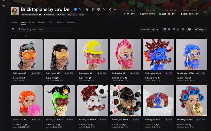Open Bricktopian #7697 item name link

54,120
